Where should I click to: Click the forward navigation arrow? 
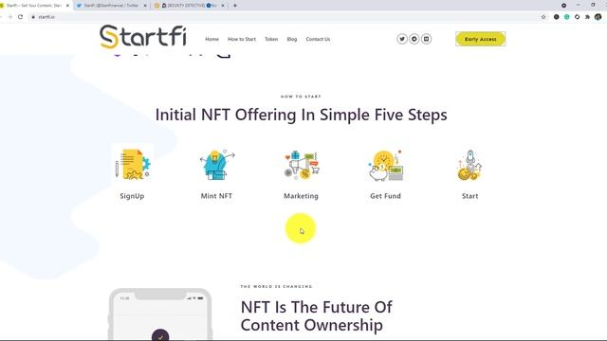pos(10,17)
